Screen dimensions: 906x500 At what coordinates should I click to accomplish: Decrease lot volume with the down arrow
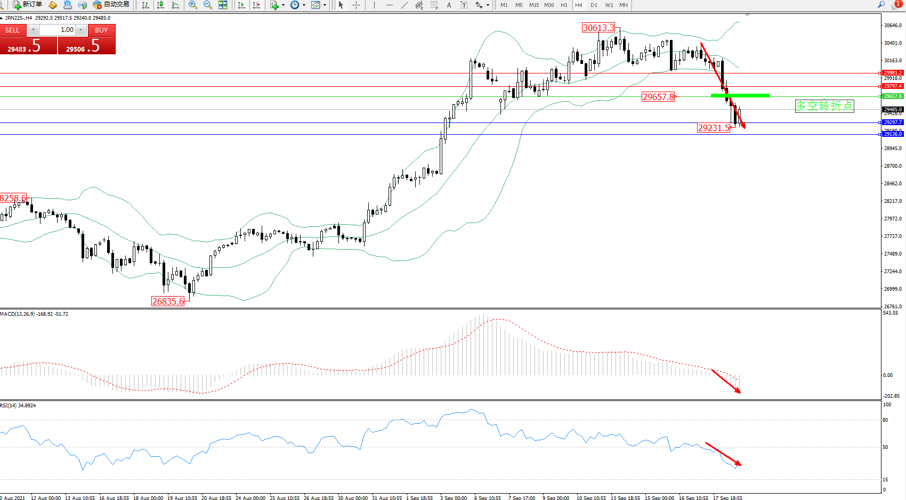click(x=33, y=30)
